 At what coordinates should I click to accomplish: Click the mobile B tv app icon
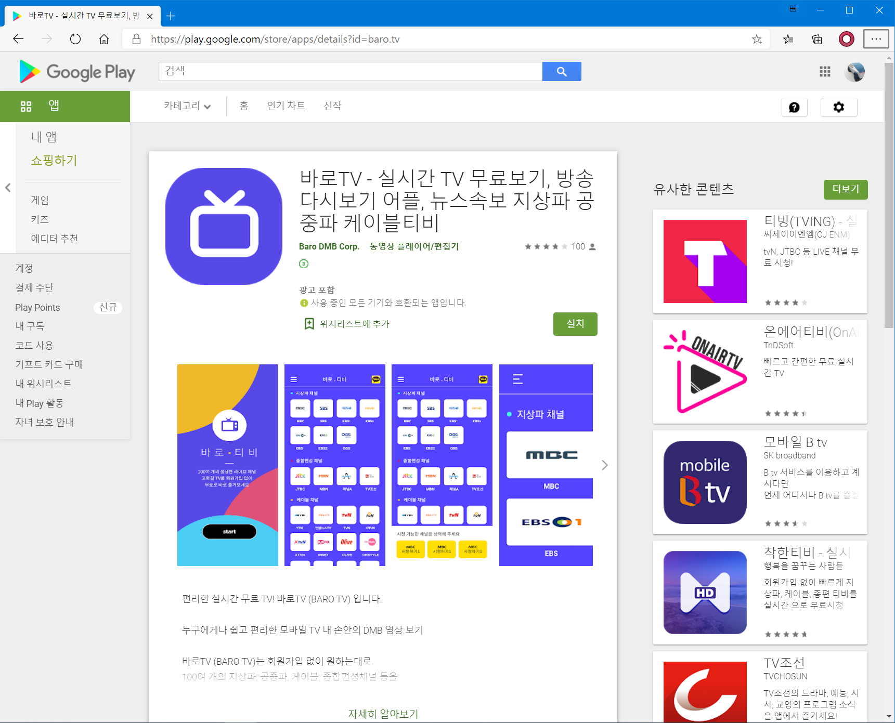click(x=705, y=482)
